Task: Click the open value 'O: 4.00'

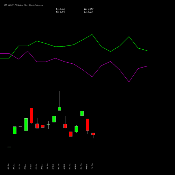Action: pyautogui.click(x=61, y=12)
